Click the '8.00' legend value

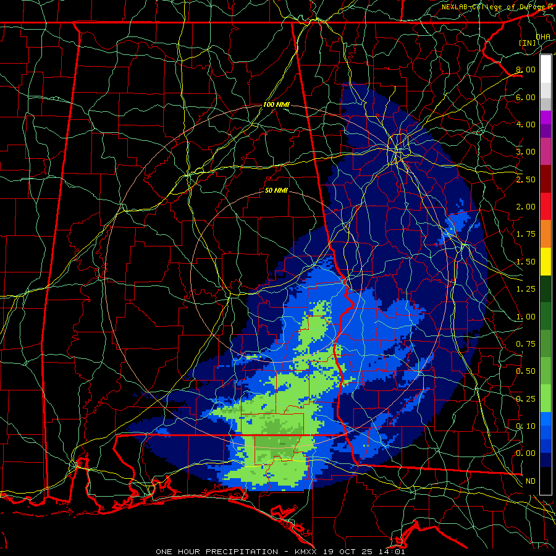(x=526, y=69)
